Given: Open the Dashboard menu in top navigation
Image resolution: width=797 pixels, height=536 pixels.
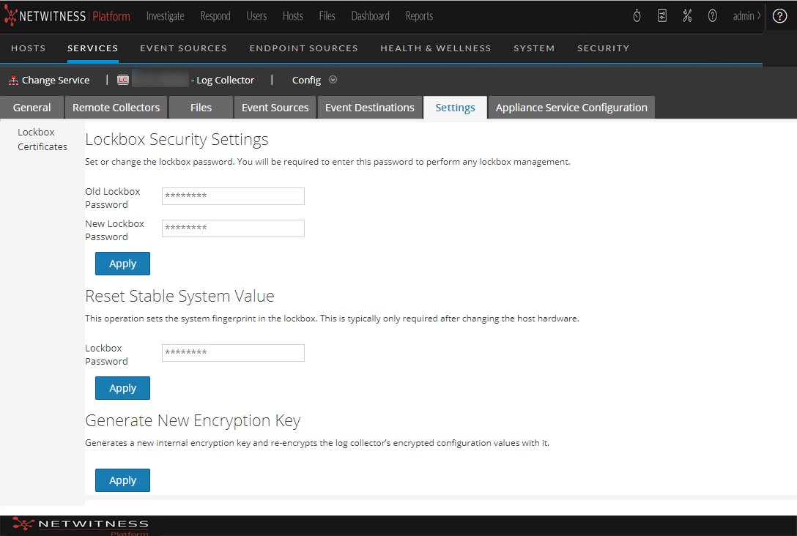Looking at the screenshot, I should click(370, 16).
